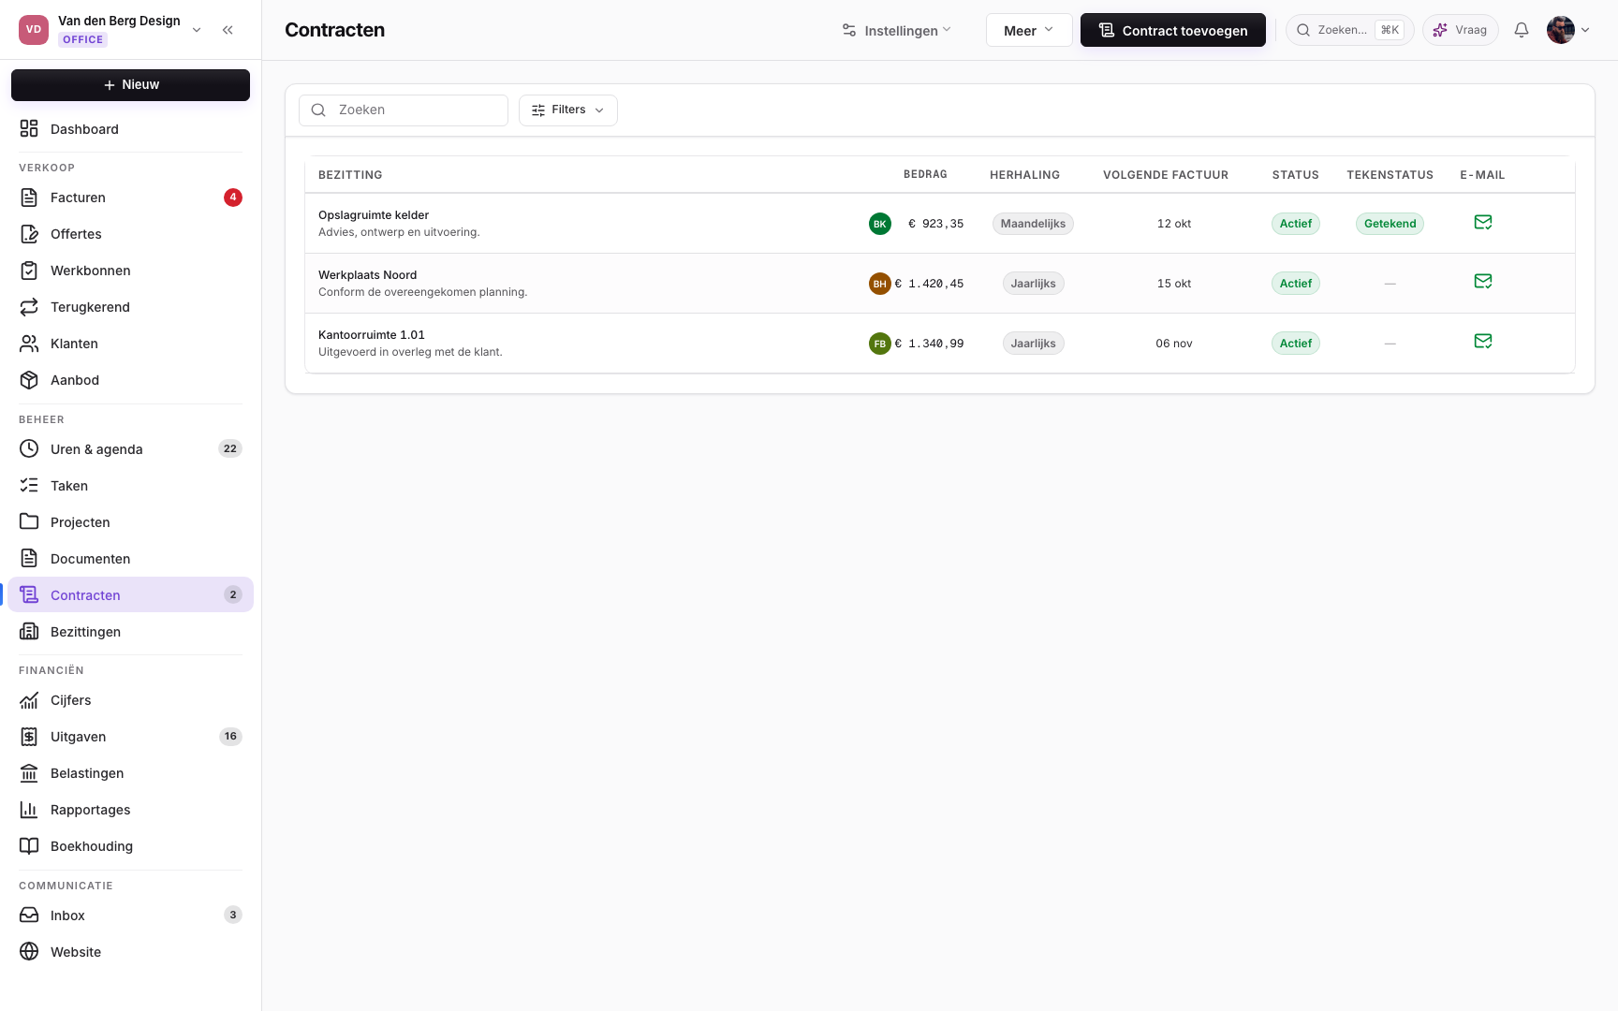
Task: Open the Filters dropdown
Action: 568,110
